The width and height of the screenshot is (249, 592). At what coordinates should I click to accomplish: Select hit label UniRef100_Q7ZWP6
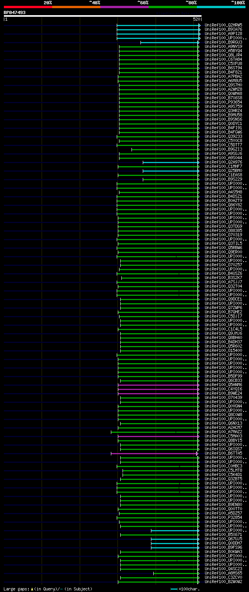pyautogui.click(x=223, y=307)
